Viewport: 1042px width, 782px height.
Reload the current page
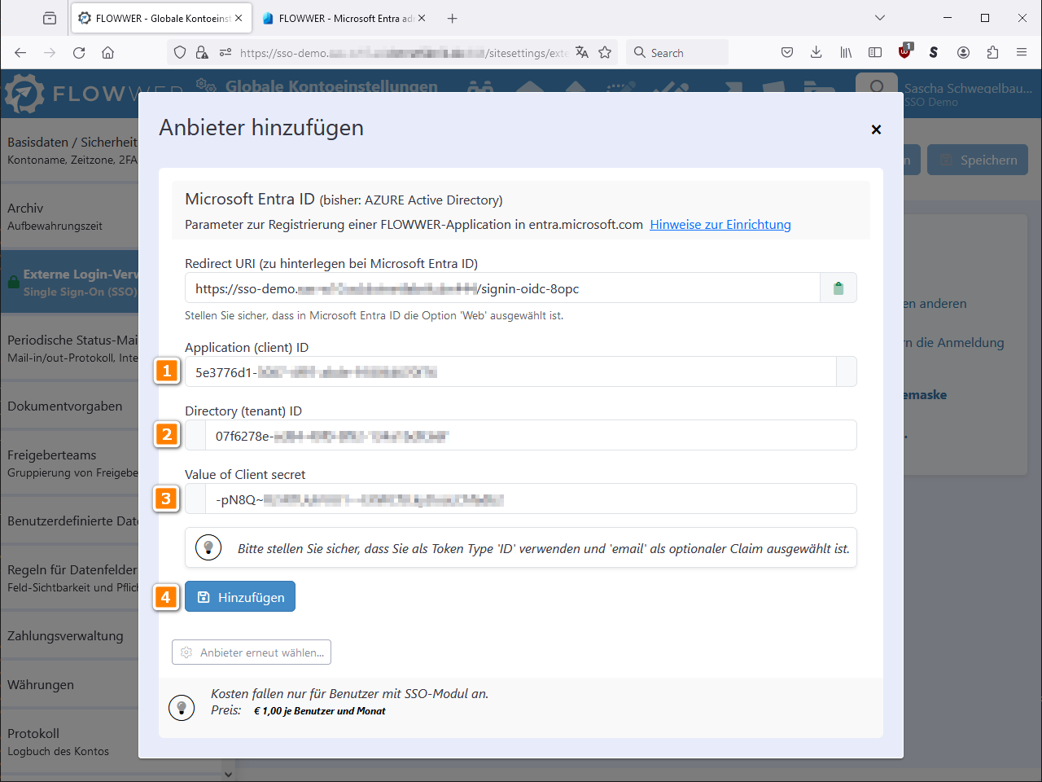(79, 53)
